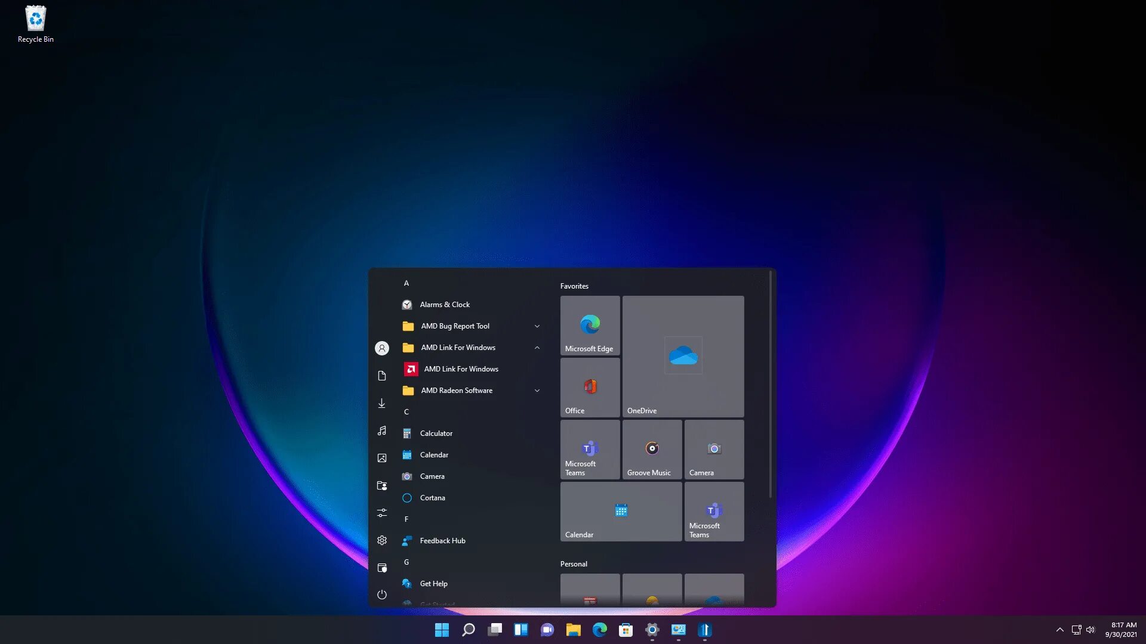
Task: Open Groove Music app
Action: [x=652, y=448]
